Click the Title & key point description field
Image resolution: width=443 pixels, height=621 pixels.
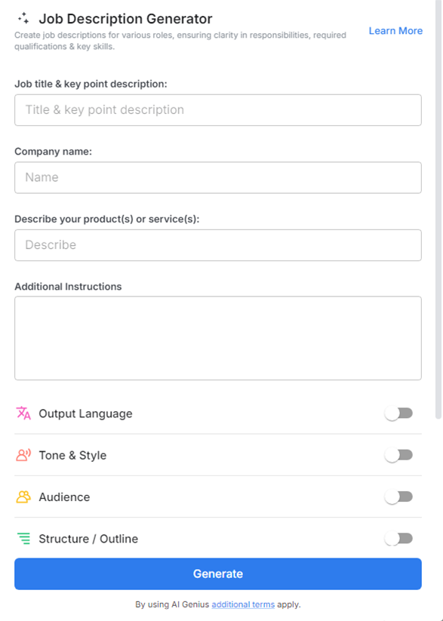point(217,109)
